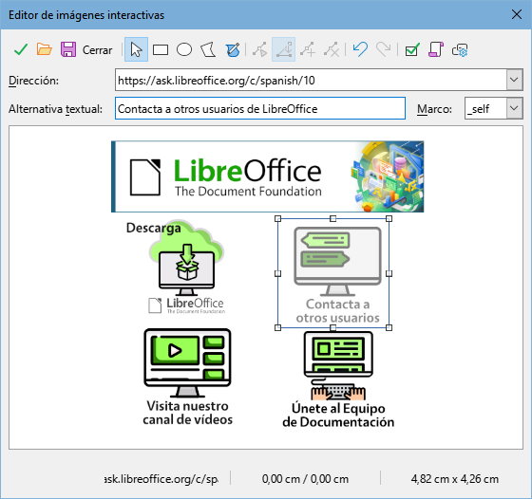The image size is (532, 499).
Task: Click the left-middle hotspot handle
Action: tap(277, 273)
